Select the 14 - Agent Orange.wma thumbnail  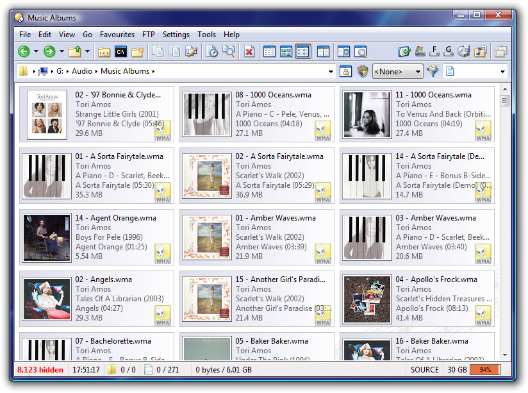(47, 237)
